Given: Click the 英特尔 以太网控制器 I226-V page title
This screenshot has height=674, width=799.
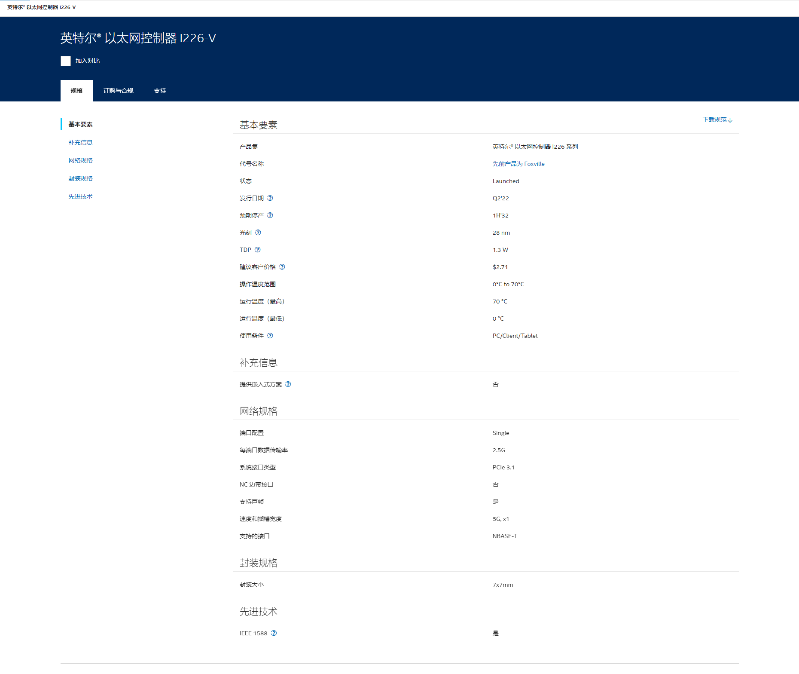Looking at the screenshot, I should (x=138, y=38).
